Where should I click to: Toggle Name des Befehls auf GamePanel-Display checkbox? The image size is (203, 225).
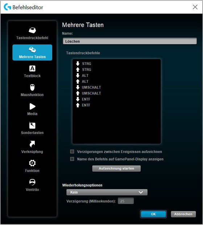click(x=72, y=159)
